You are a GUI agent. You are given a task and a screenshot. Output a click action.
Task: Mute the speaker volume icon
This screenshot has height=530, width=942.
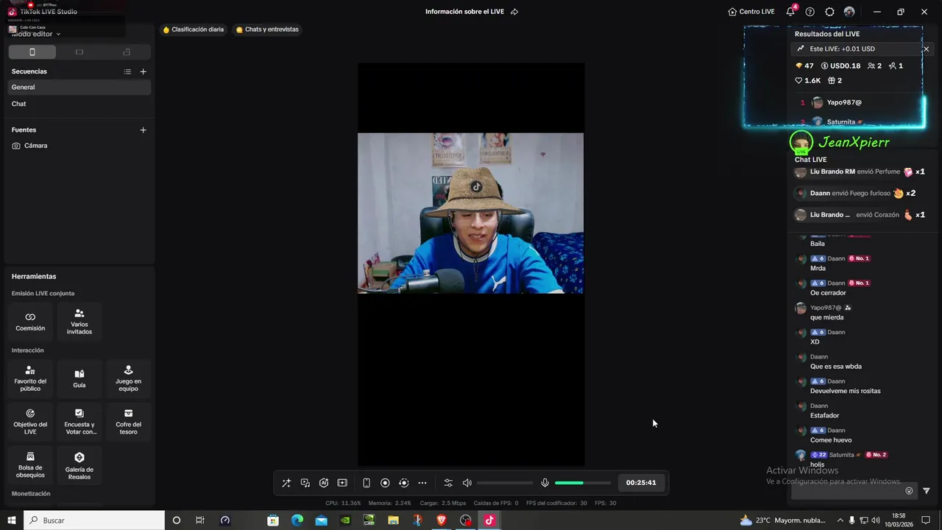coord(467,483)
